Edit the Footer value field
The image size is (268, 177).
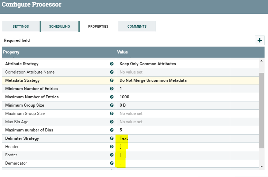click(x=173, y=155)
